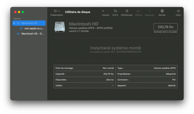This screenshot has height=114, width=194.
Task: Click the Volume système APFS subtitle text
Action: tap(91, 28)
